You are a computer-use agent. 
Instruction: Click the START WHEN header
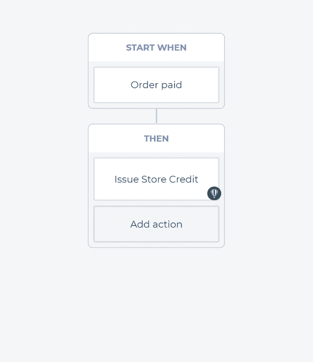[x=156, y=48]
